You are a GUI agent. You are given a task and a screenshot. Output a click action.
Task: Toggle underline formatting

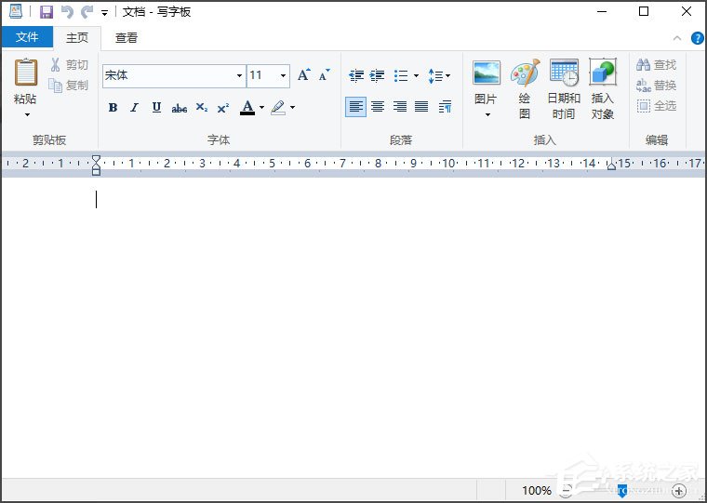(x=156, y=108)
